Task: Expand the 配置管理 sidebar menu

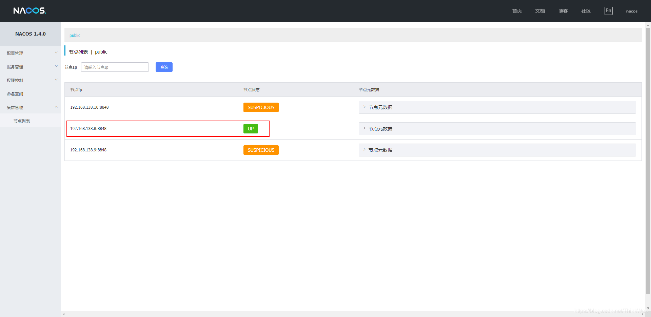Action: coord(31,53)
